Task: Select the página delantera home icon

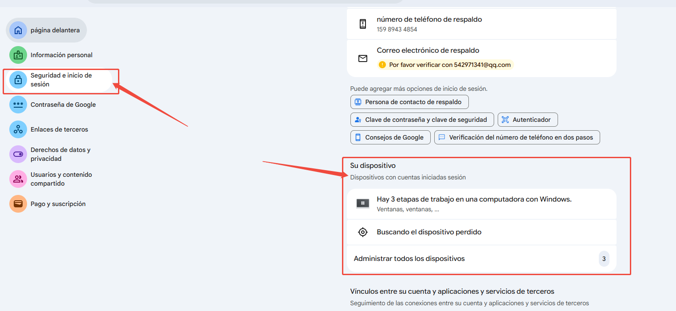Action: 18,30
